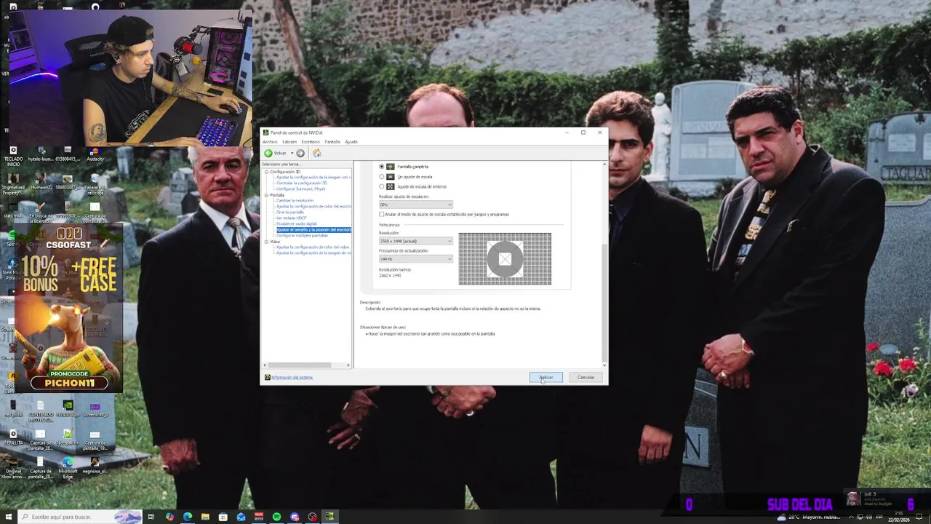Enable Anular el modo de ajuste checkbox
Image resolution: width=931 pixels, height=524 pixels.
[381, 215]
